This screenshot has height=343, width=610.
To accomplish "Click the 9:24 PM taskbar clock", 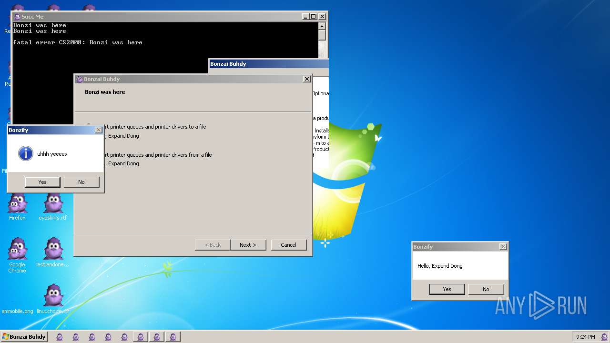I will [586, 337].
